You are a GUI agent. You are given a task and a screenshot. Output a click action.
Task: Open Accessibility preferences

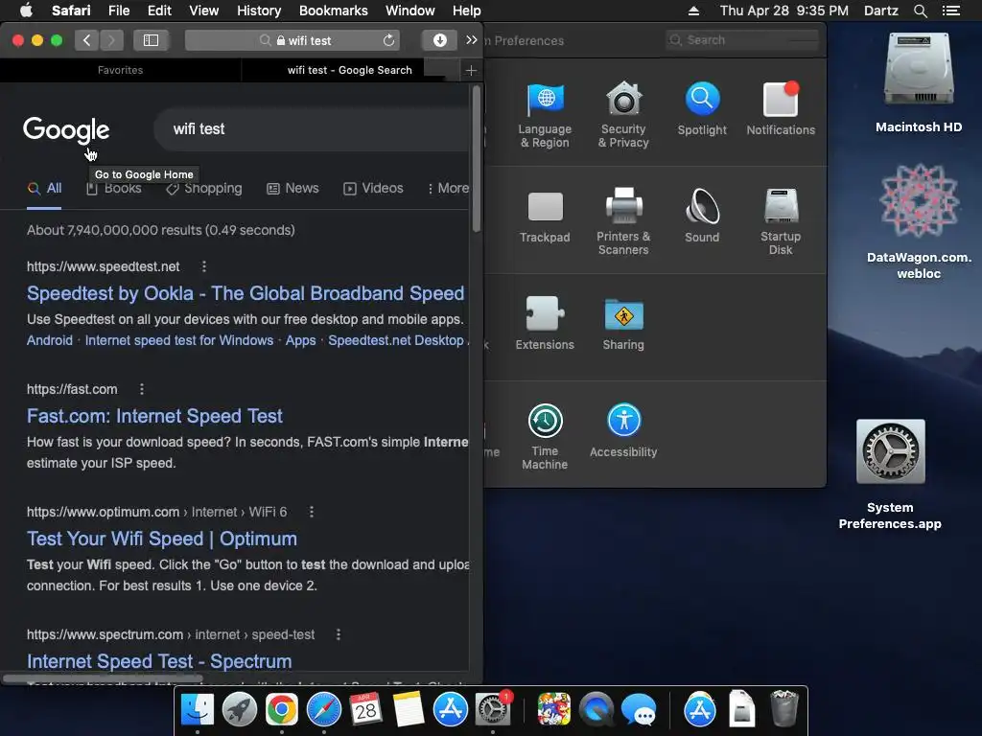(623, 431)
